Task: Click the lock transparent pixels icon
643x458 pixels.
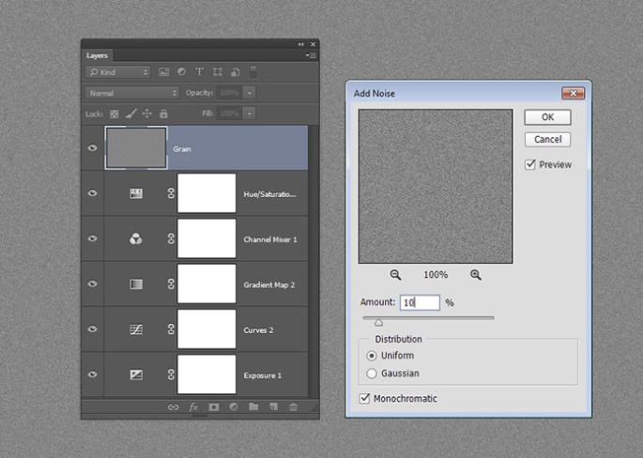Action: pos(115,114)
